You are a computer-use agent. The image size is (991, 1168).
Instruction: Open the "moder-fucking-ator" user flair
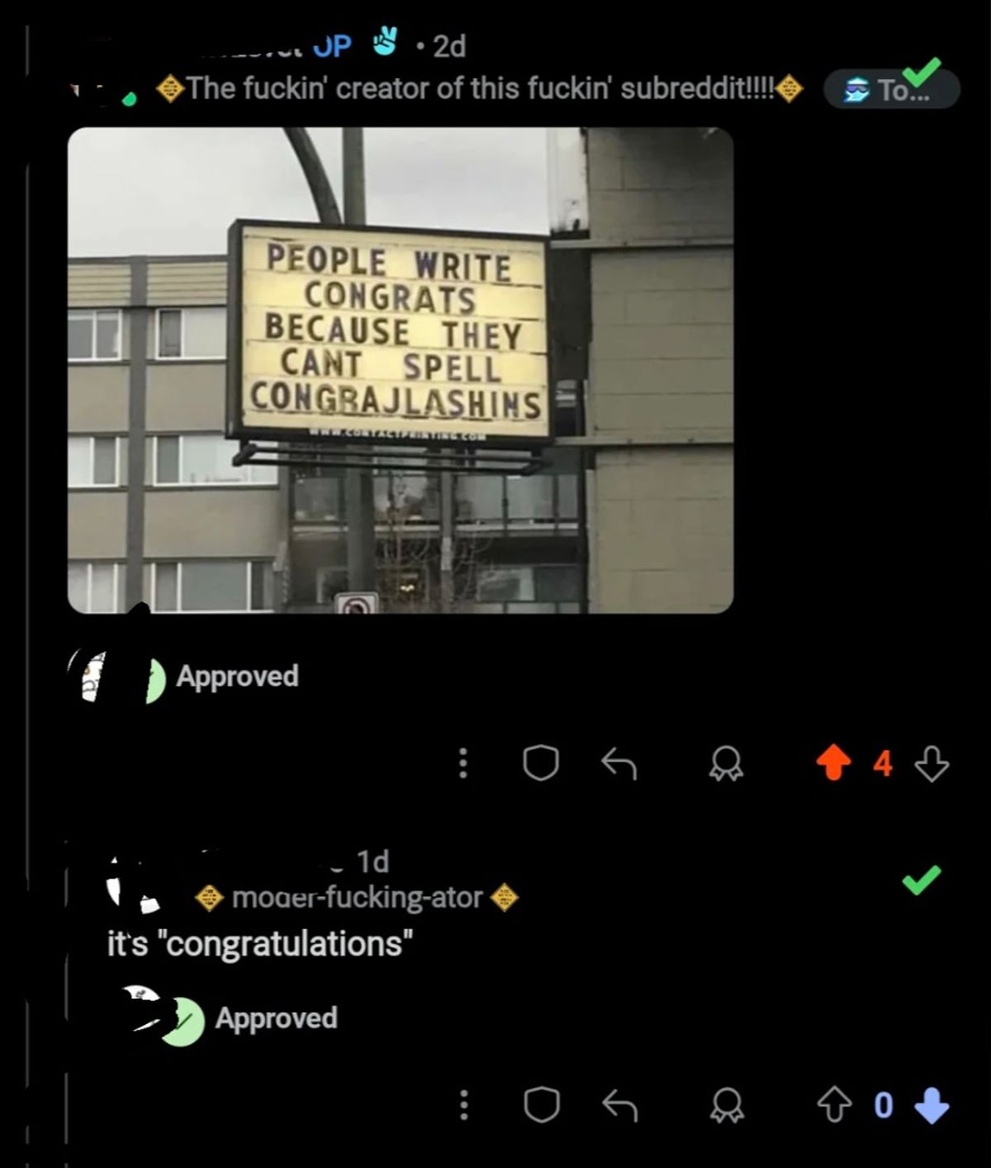click(357, 897)
